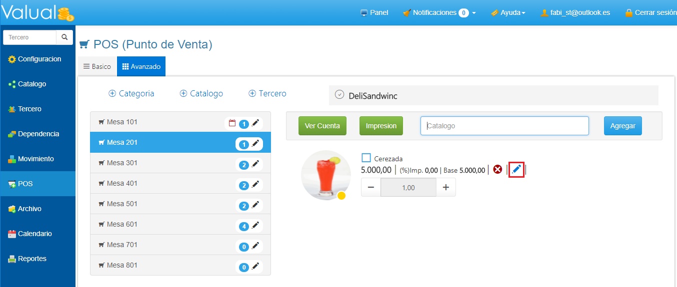This screenshot has width=677, height=287.
Task: Open the Notificaciones dropdown
Action: 439,13
